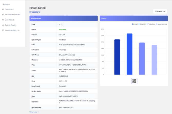The width and height of the screenshot is (172, 114).
Task: Go to Performance Charts page
Action: pyautogui.click(x=13, y=15)
